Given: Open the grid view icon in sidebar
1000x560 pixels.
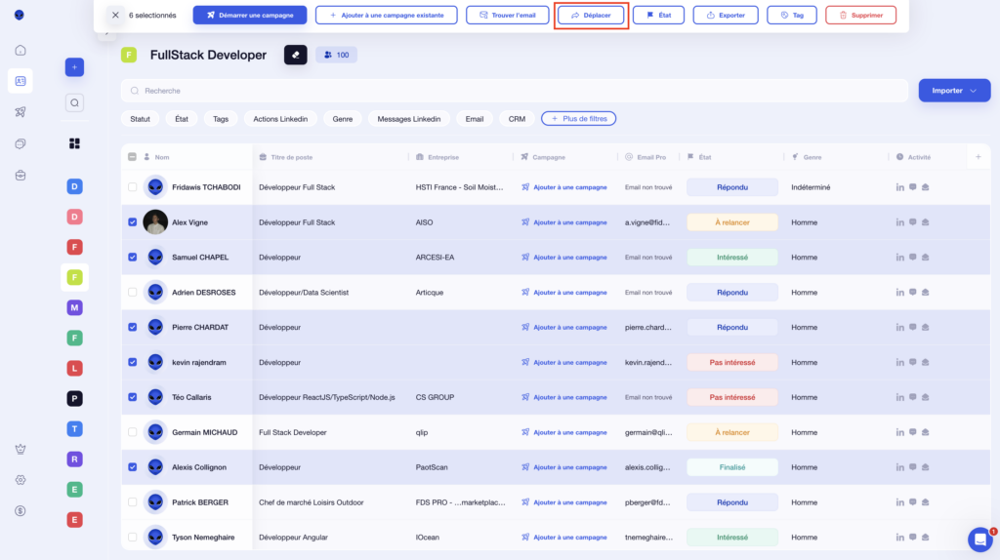Looking at the screenshot, I should (75, 143).
